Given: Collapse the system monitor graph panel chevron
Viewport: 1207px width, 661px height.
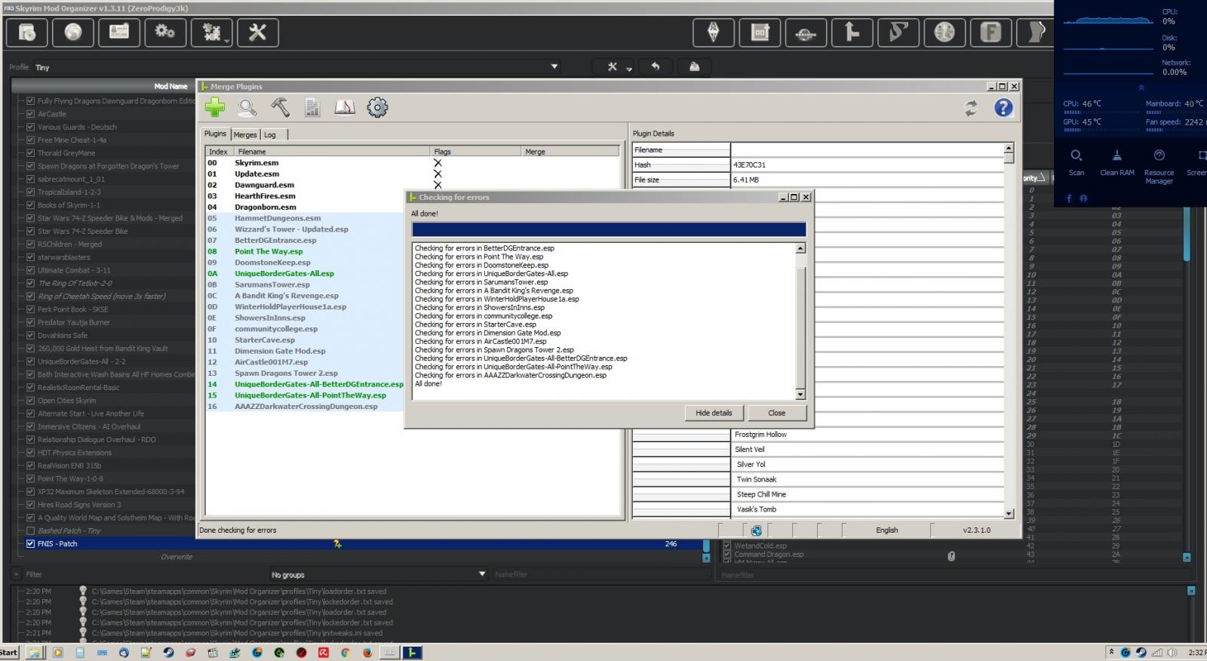Looking at the screenshot, I should [1141, 88].
